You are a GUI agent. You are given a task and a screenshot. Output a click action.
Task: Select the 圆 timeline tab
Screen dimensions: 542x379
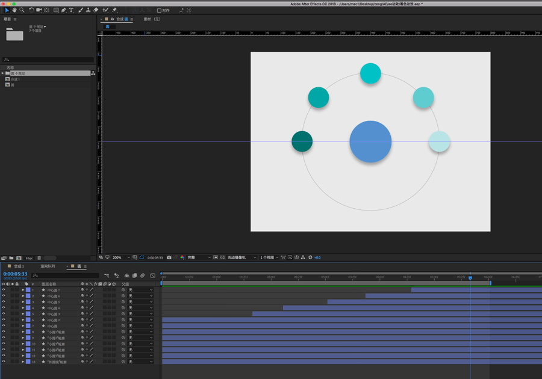coord(79,266)
